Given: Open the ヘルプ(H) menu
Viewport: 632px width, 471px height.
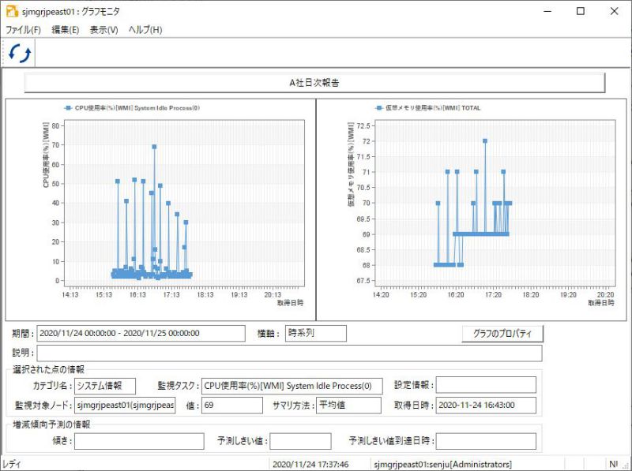Looking at the screenshot, I should coord(145,30).
